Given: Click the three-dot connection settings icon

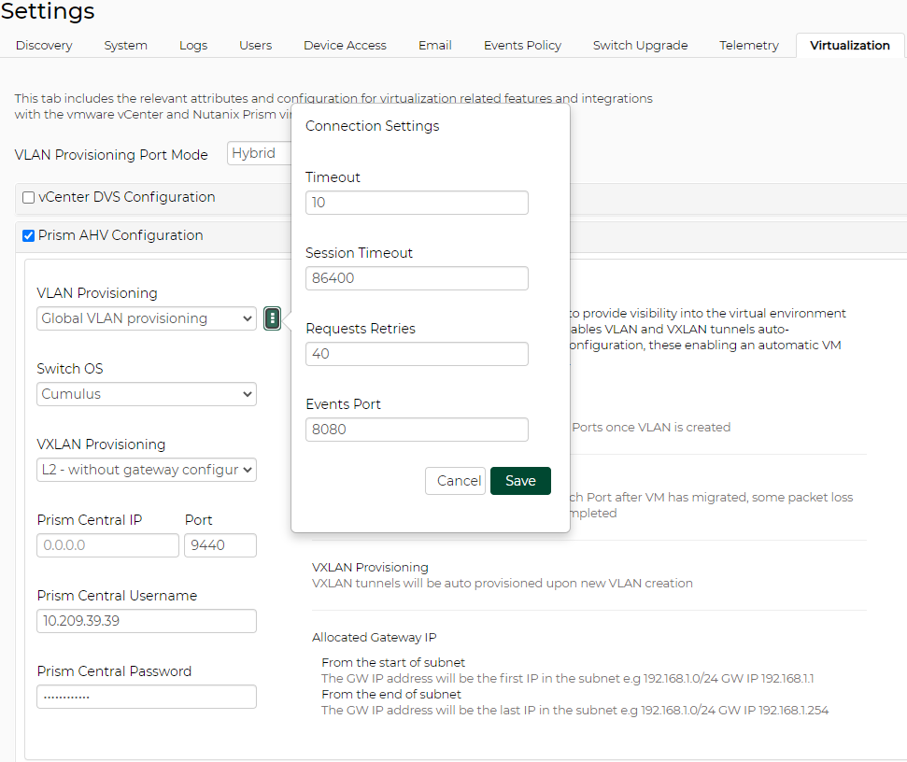Looking at the screenshot, I should [272, 318].
